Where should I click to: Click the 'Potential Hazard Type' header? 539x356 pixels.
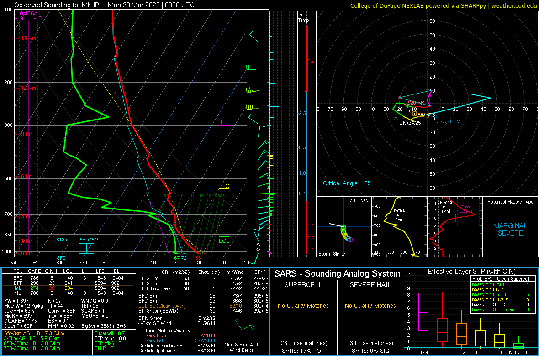click(510, 202)
